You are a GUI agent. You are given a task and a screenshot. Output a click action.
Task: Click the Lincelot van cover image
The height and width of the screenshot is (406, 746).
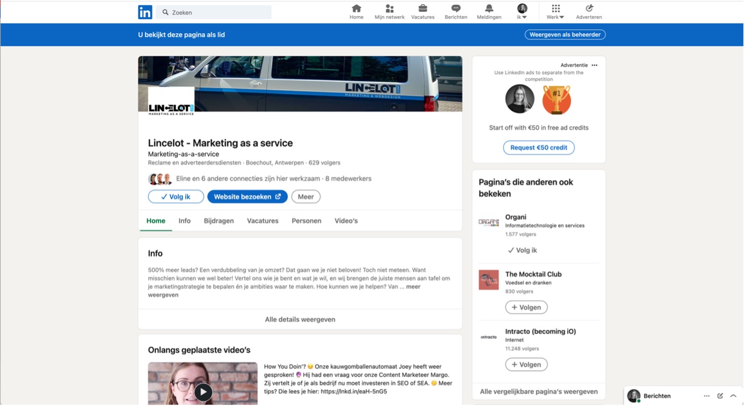[x=300, y=84]
